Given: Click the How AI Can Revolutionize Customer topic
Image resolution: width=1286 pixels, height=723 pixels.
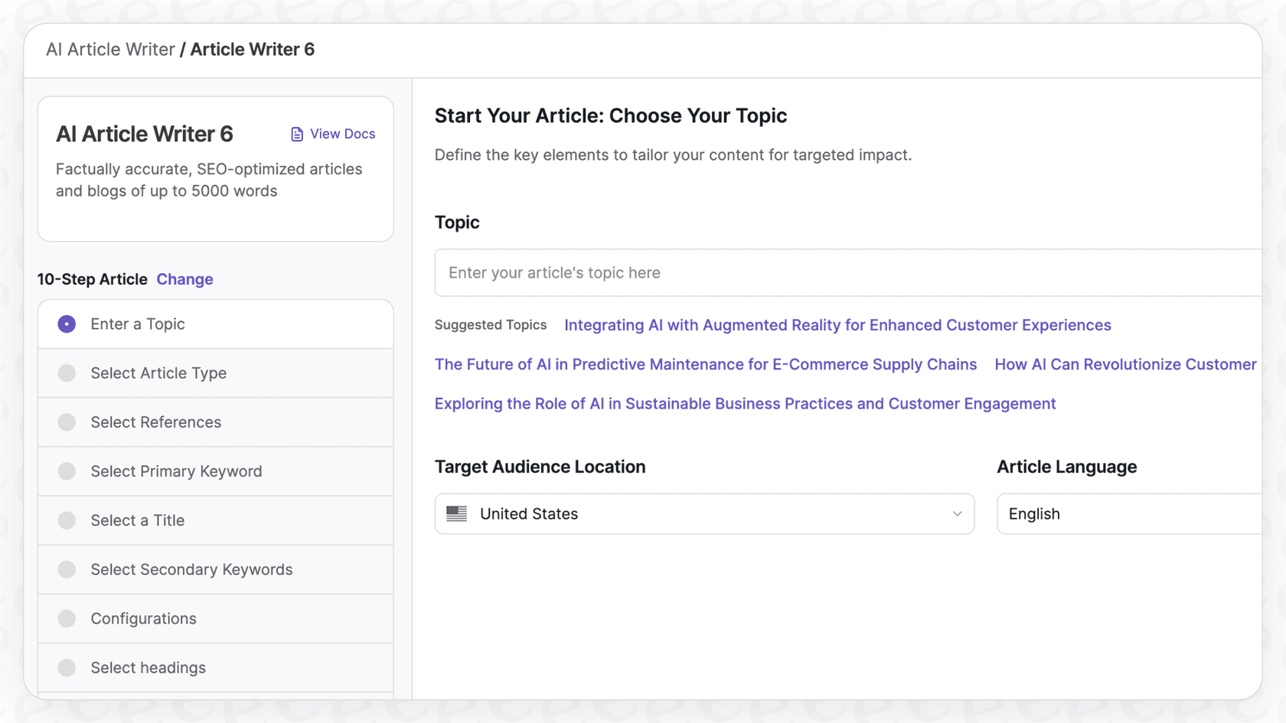Looking at the screenshot, I should pyautogui.click(x=1124, y=364).
